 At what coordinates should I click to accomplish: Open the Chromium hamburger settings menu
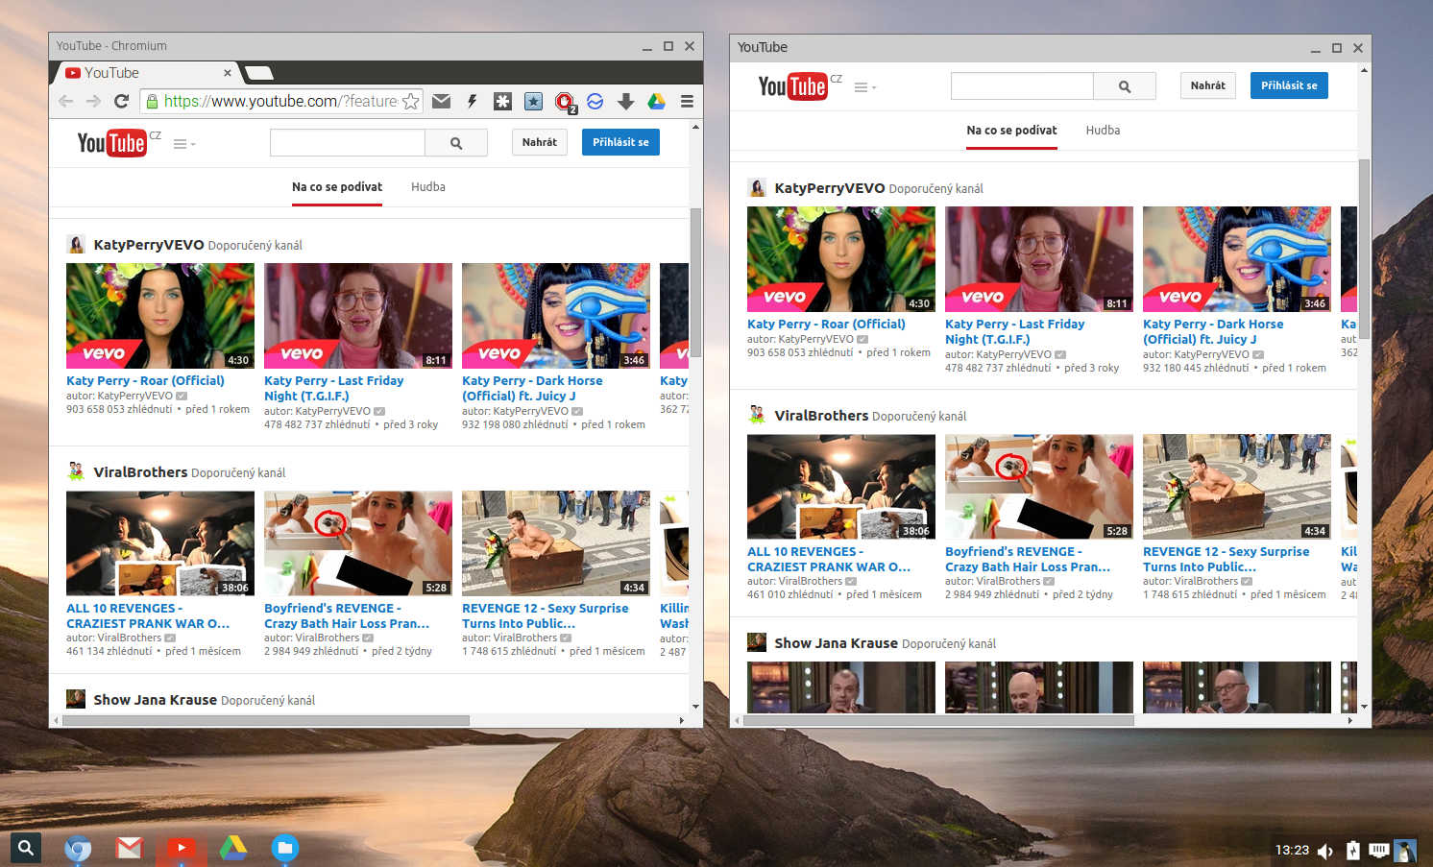click(x=687, y=101)
